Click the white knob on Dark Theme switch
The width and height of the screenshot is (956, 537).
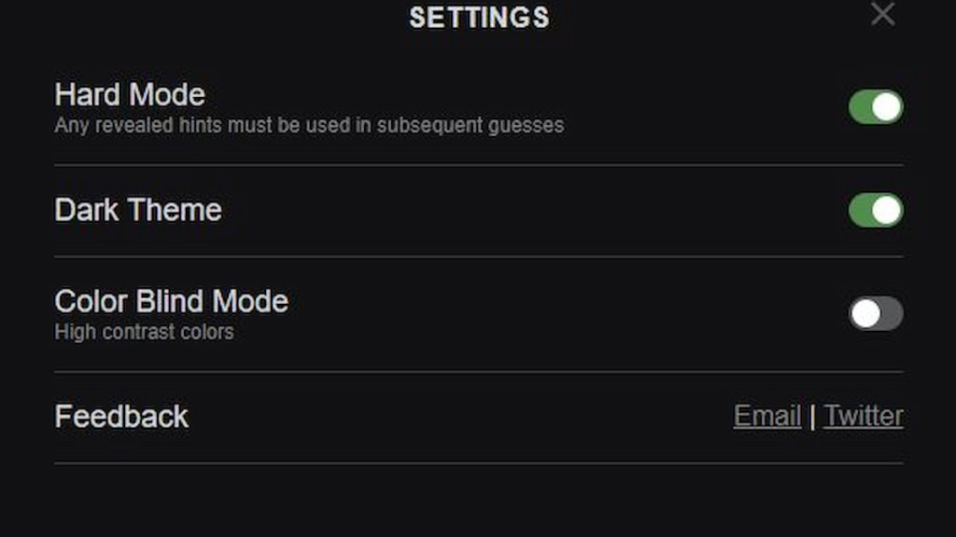coord(887,211)
